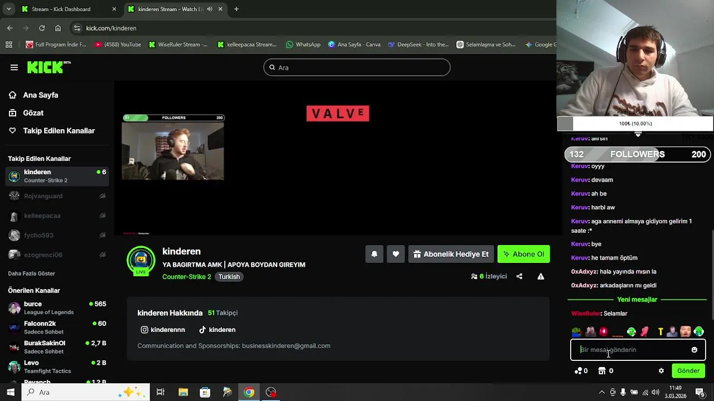
Task: Insert the yellow T emote
Action: pos(660,331)
